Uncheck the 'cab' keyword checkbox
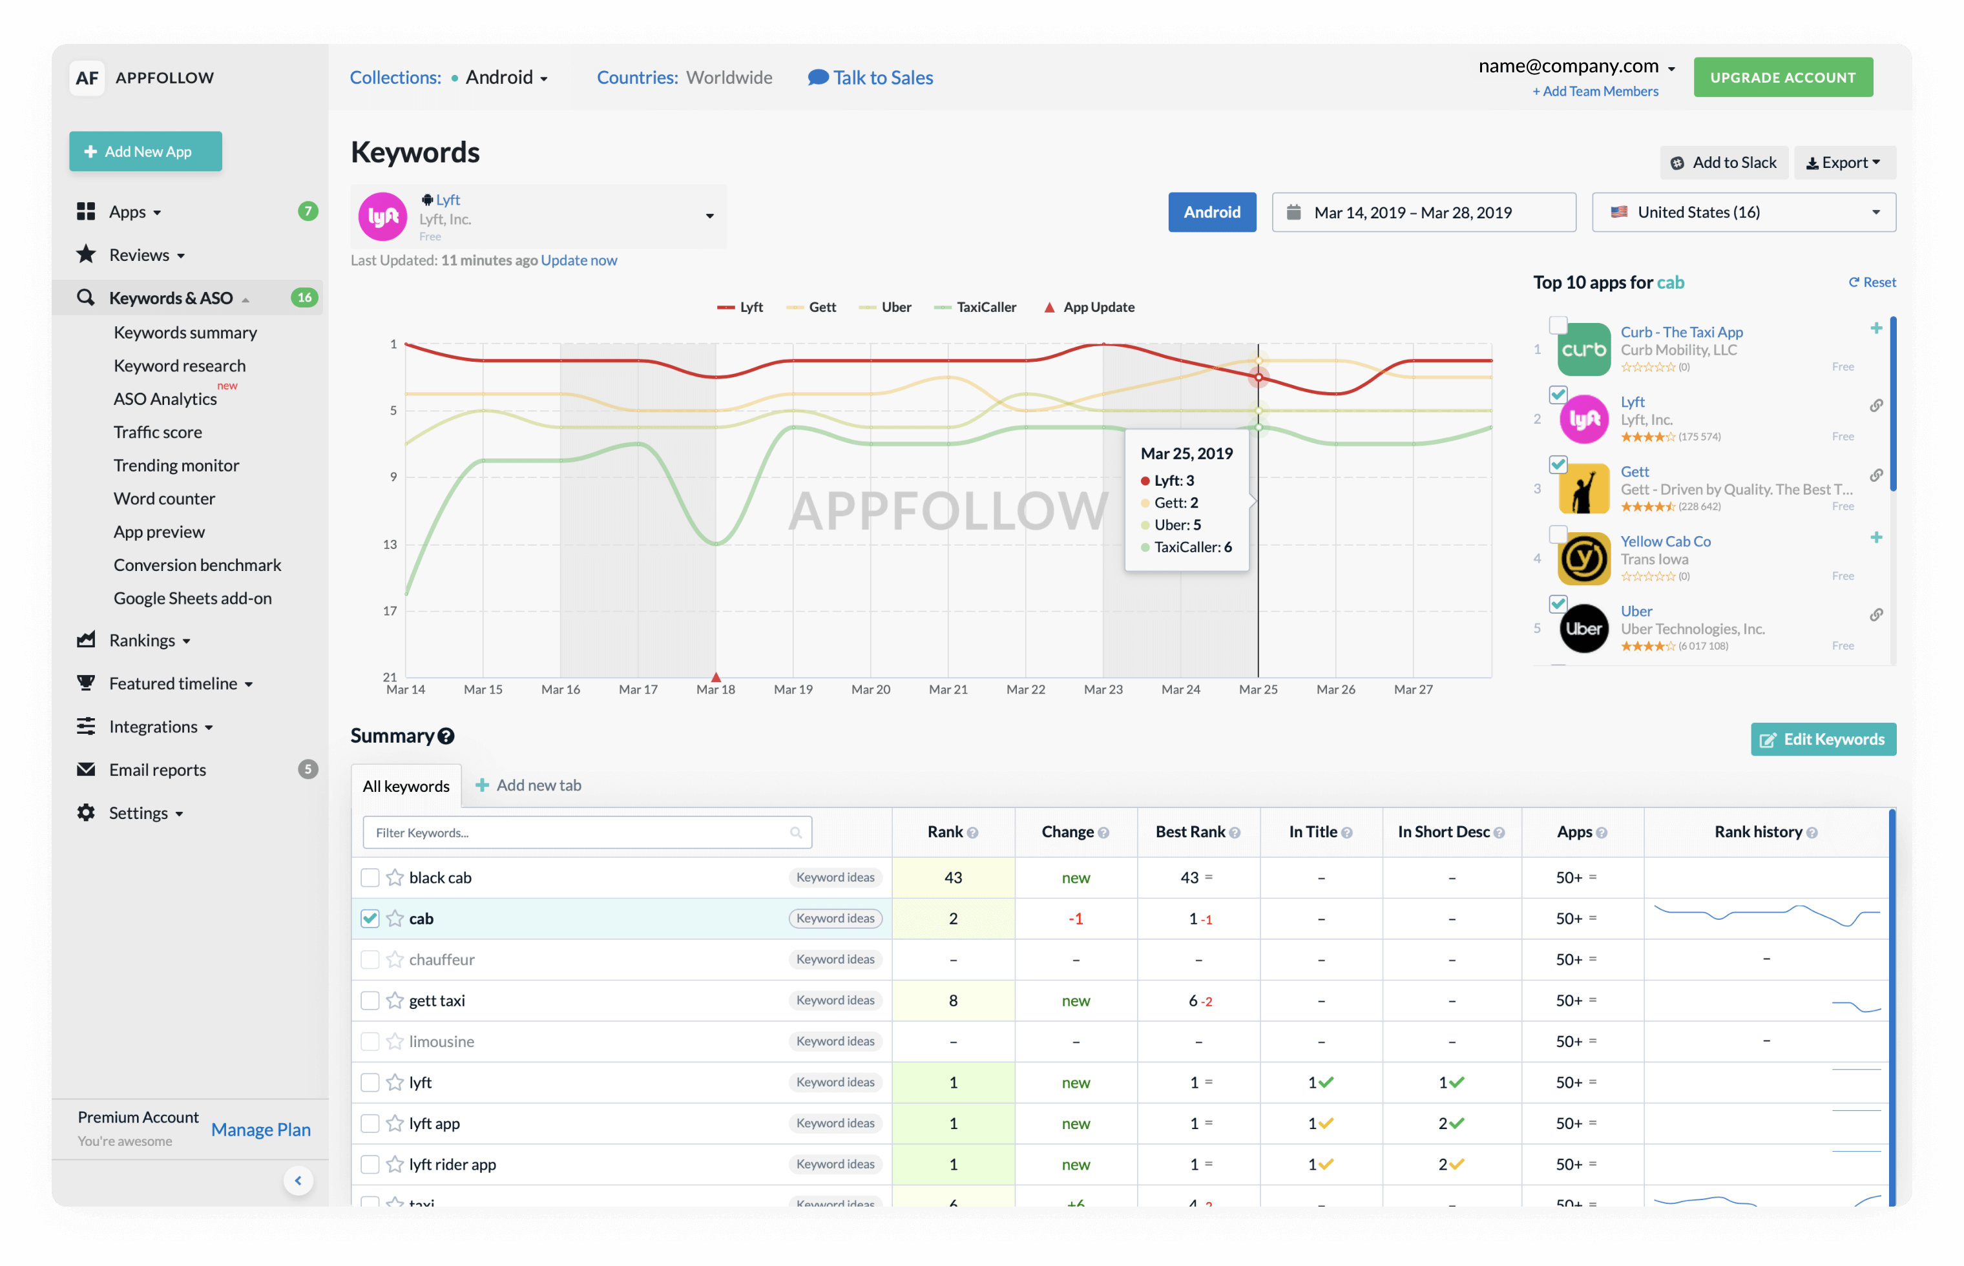This screenshot has height=1266, width=1964. [x=370, y=918]
